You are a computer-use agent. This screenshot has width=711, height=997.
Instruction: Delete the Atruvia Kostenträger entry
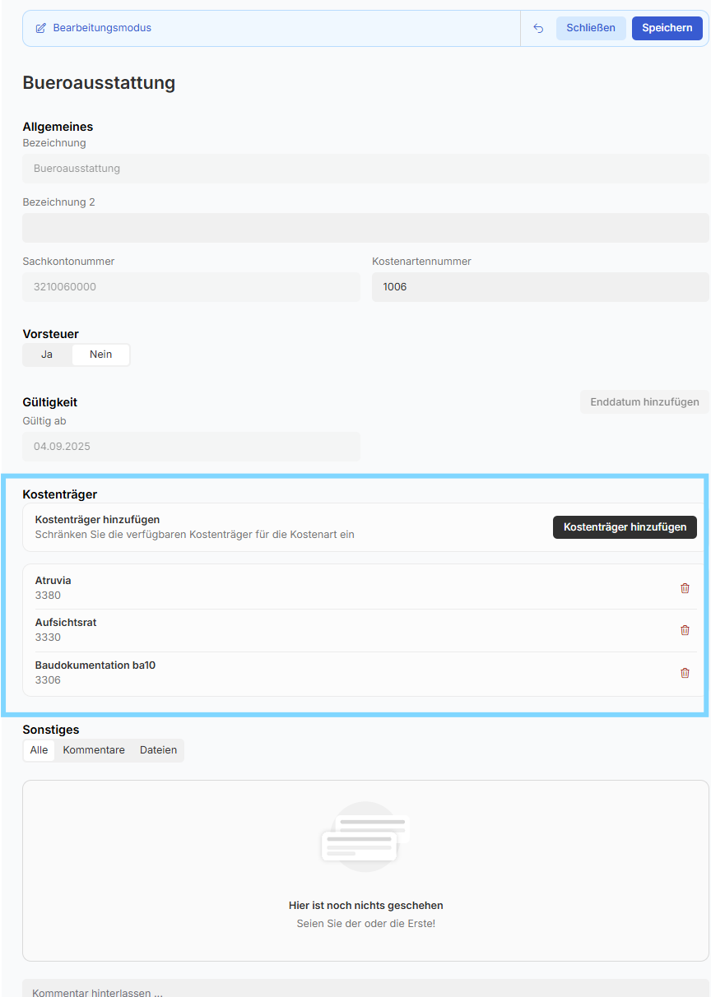685,588
